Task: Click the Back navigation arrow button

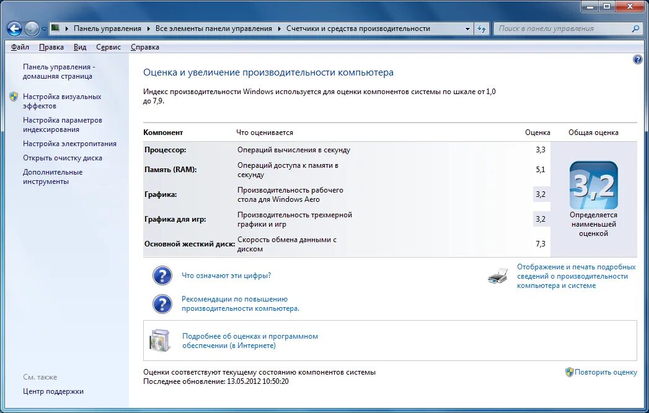Action: (14, 29)
